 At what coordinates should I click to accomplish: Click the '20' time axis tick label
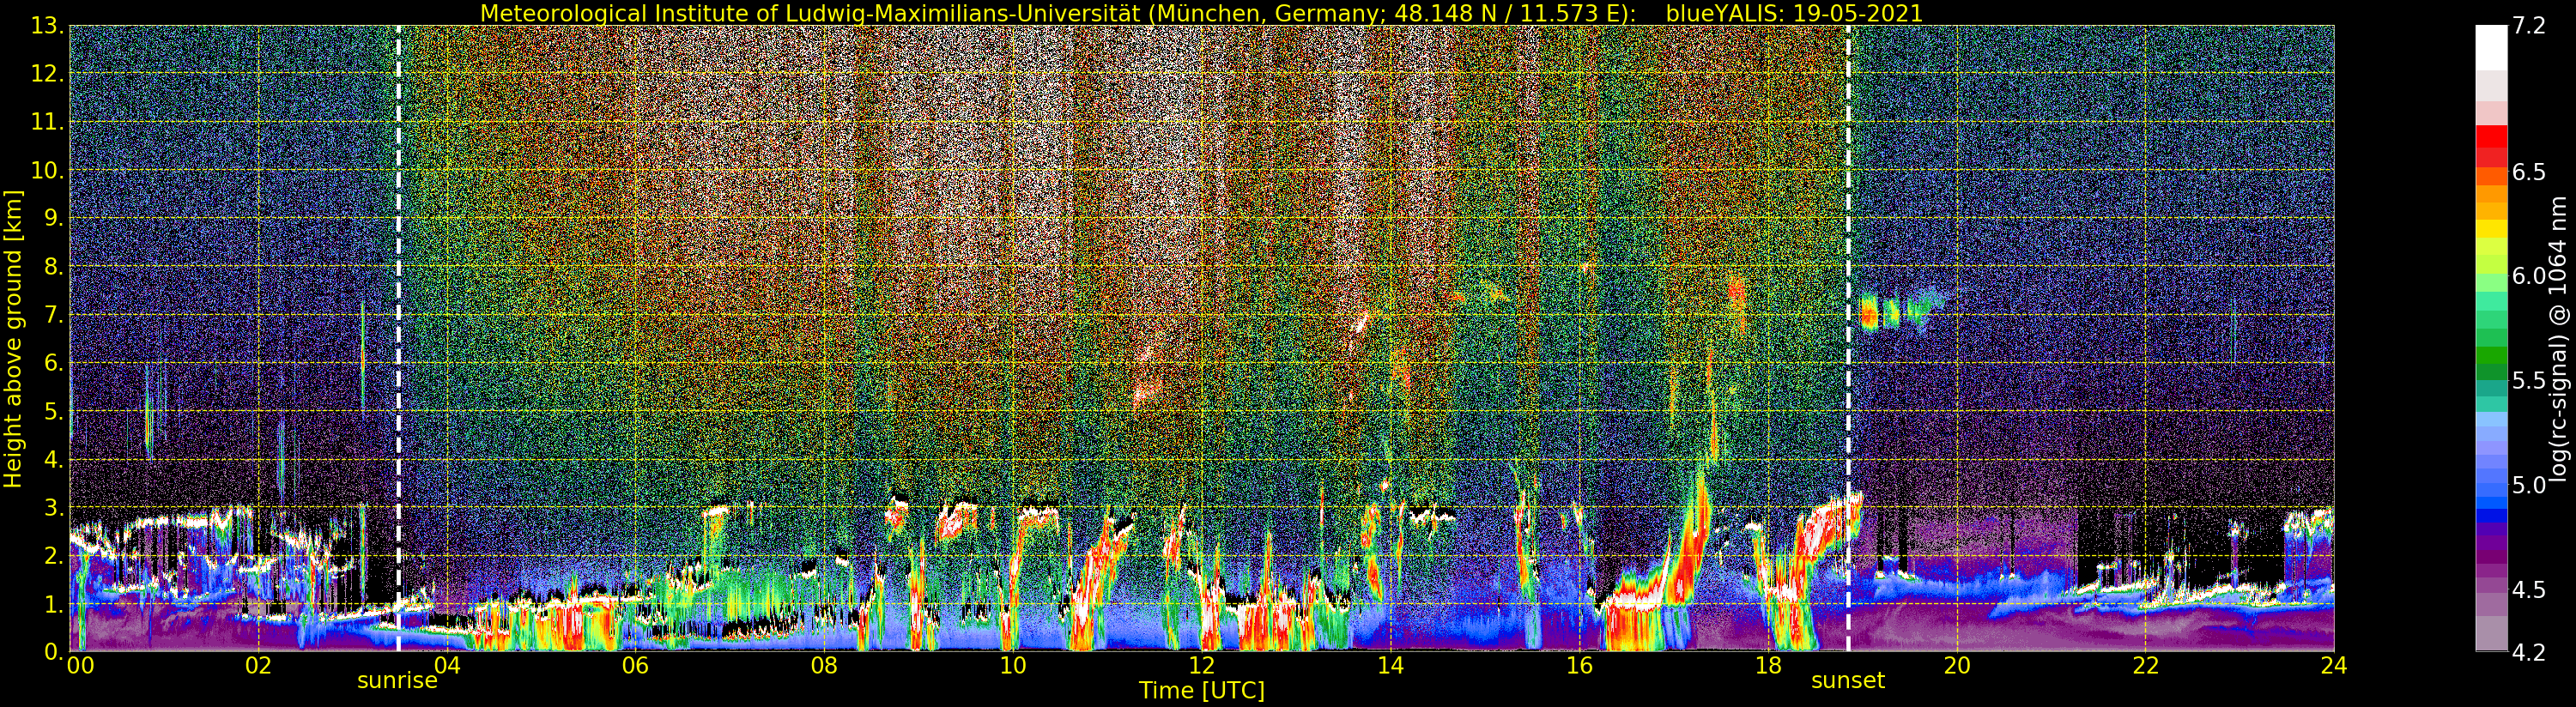coord(1957,666)
